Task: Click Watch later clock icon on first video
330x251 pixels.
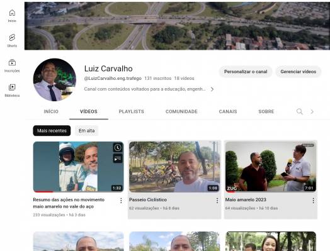Action: (x=118, y=148)
